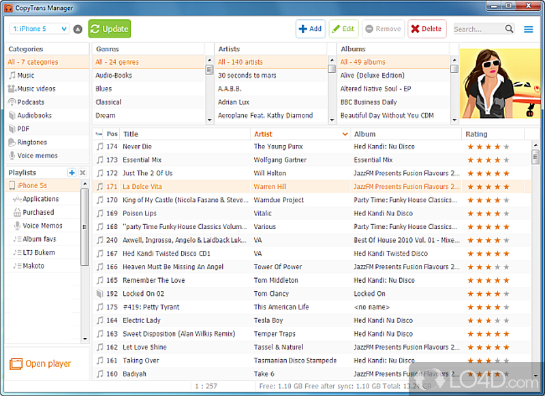Open the LTJ Bukem playlist

43,252
